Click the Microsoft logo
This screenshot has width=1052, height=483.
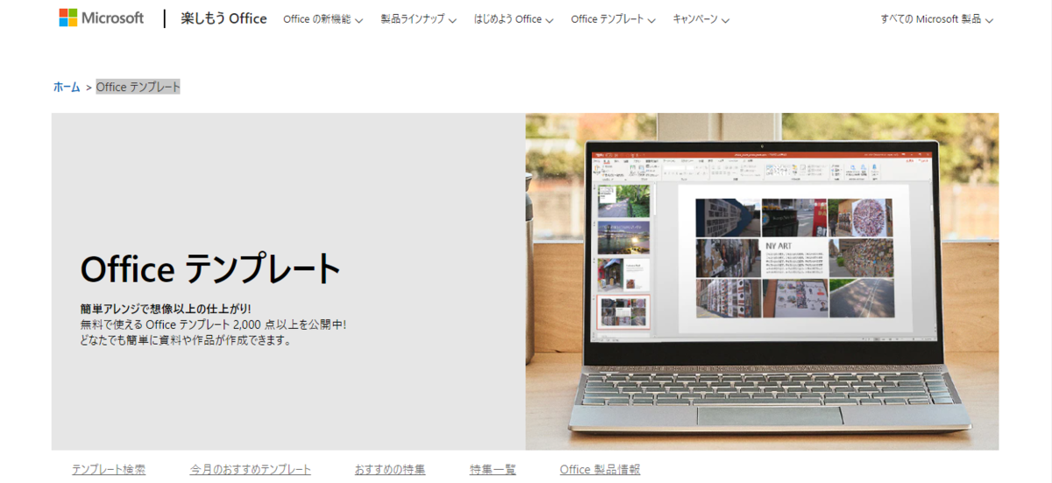click(101, 17)
